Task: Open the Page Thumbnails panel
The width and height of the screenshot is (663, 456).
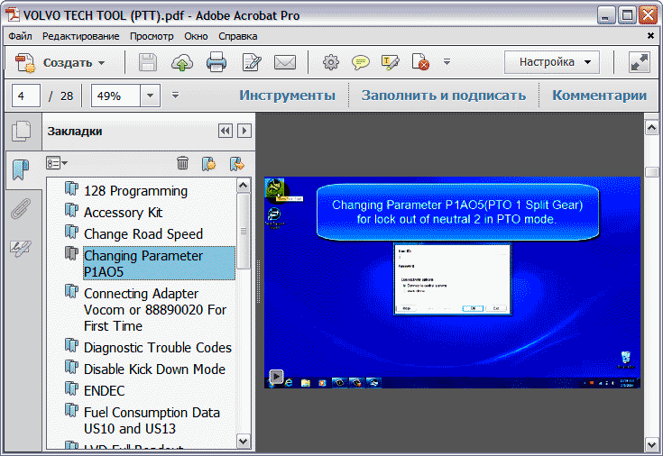Action: coord(21,132)
